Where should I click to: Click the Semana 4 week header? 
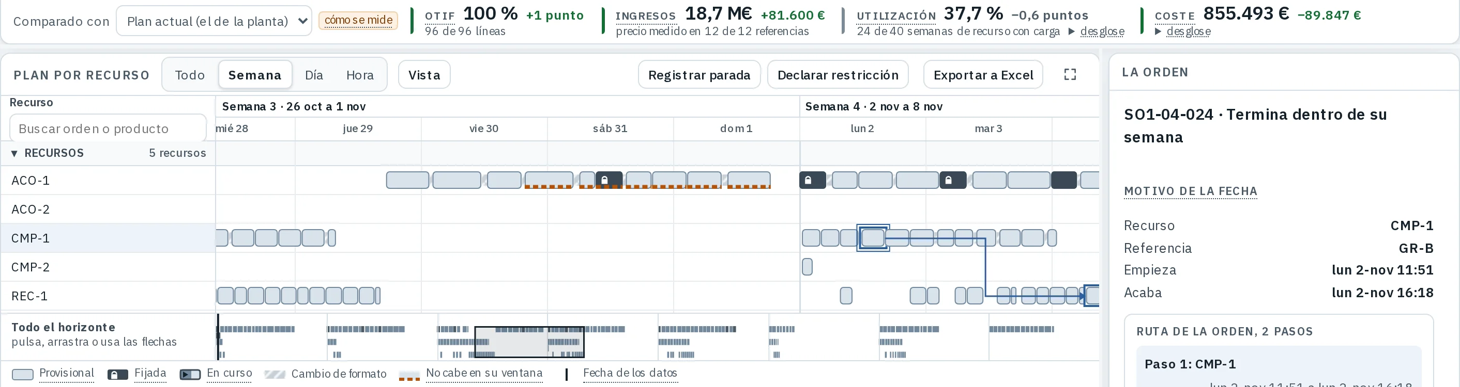click(x=873, y=106)
